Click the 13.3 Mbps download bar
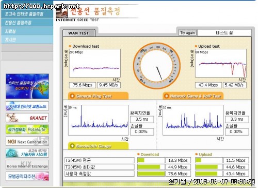This screenshot has height=188, width=258. 151,160
